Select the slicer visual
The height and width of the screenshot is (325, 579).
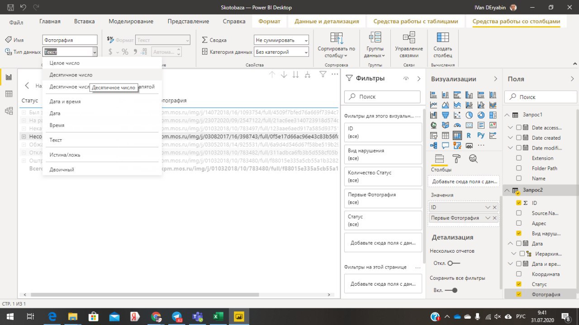point(434,135)
